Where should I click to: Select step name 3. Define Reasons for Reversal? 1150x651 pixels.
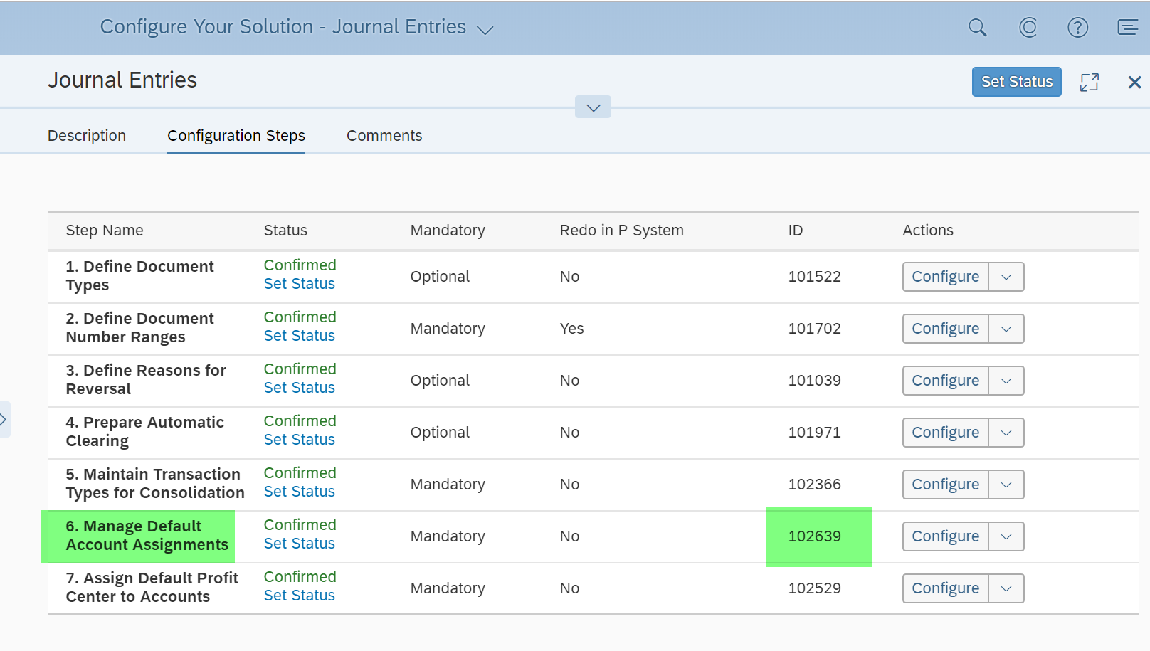coord(146,380)
